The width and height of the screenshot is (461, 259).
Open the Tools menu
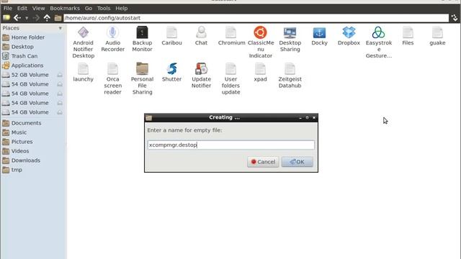(104, 8)
